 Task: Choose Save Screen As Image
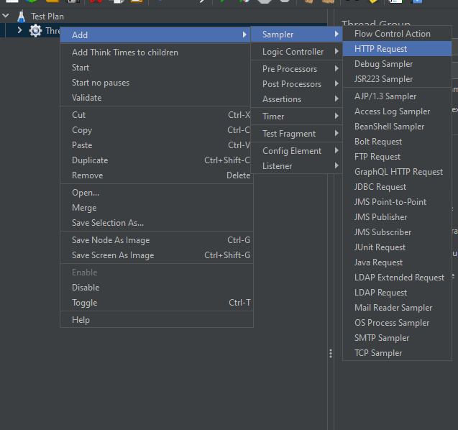pos(157,255)
